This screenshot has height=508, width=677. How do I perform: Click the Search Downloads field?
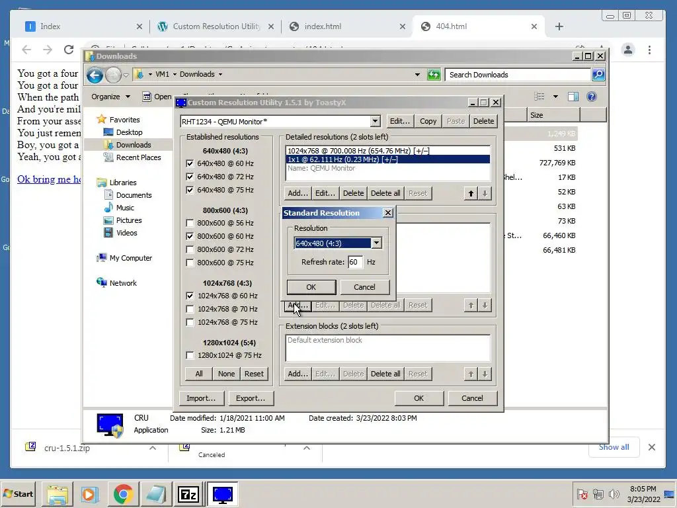pos(518,75)
